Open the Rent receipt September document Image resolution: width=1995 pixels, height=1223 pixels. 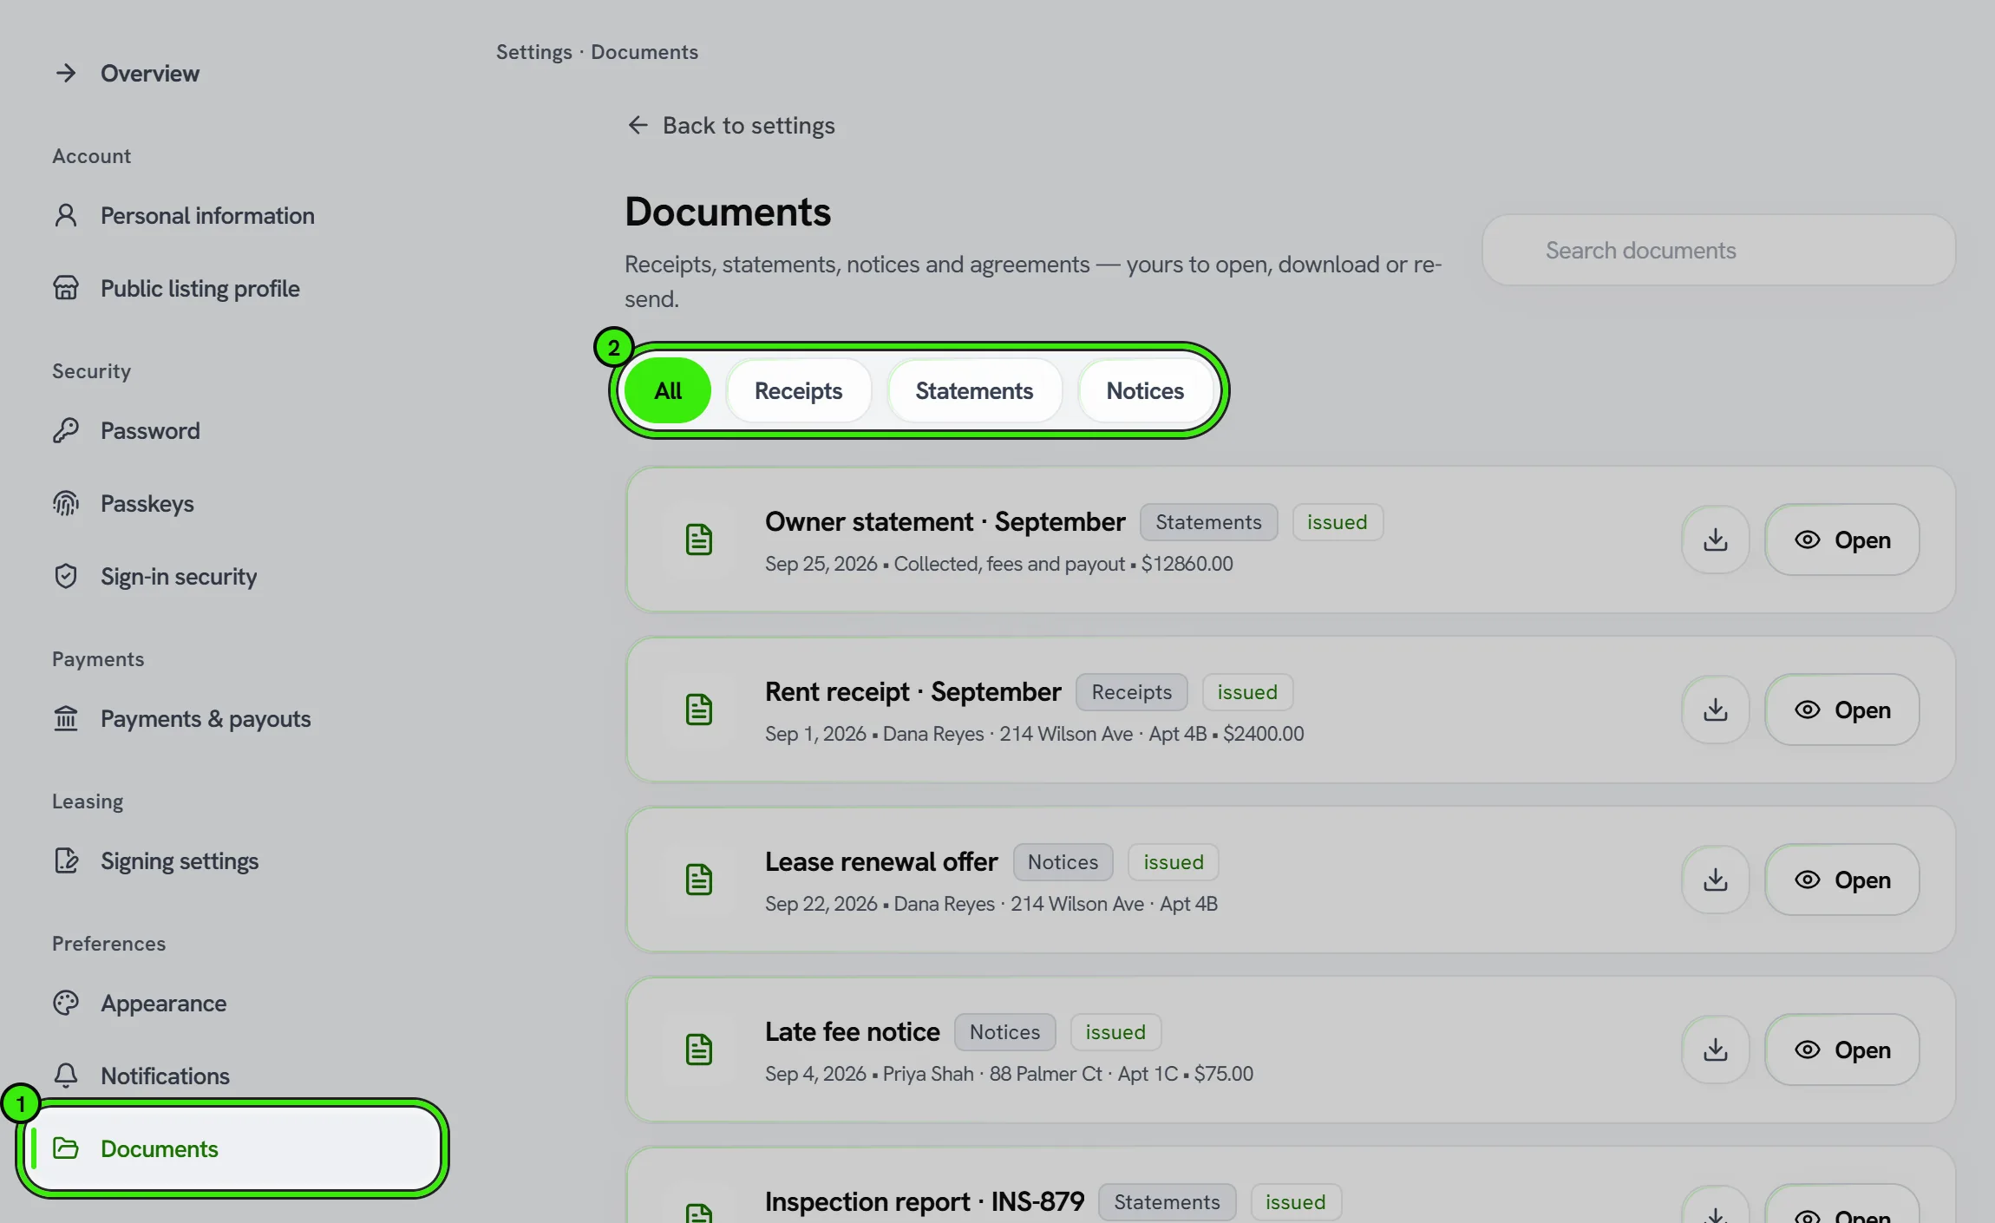click(1841, 710)
